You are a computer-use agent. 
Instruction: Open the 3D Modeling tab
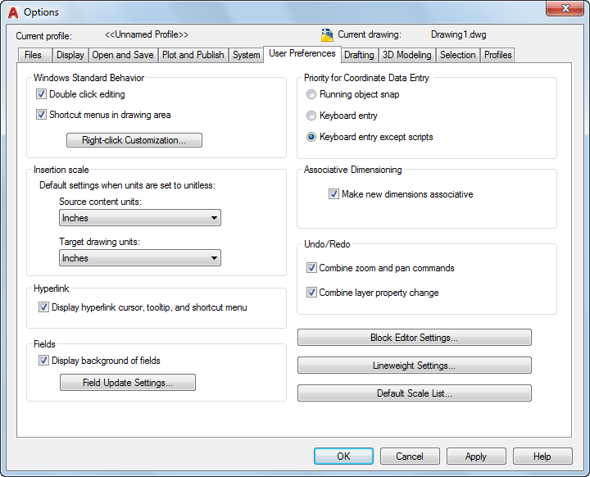click(x=406, y=55)
